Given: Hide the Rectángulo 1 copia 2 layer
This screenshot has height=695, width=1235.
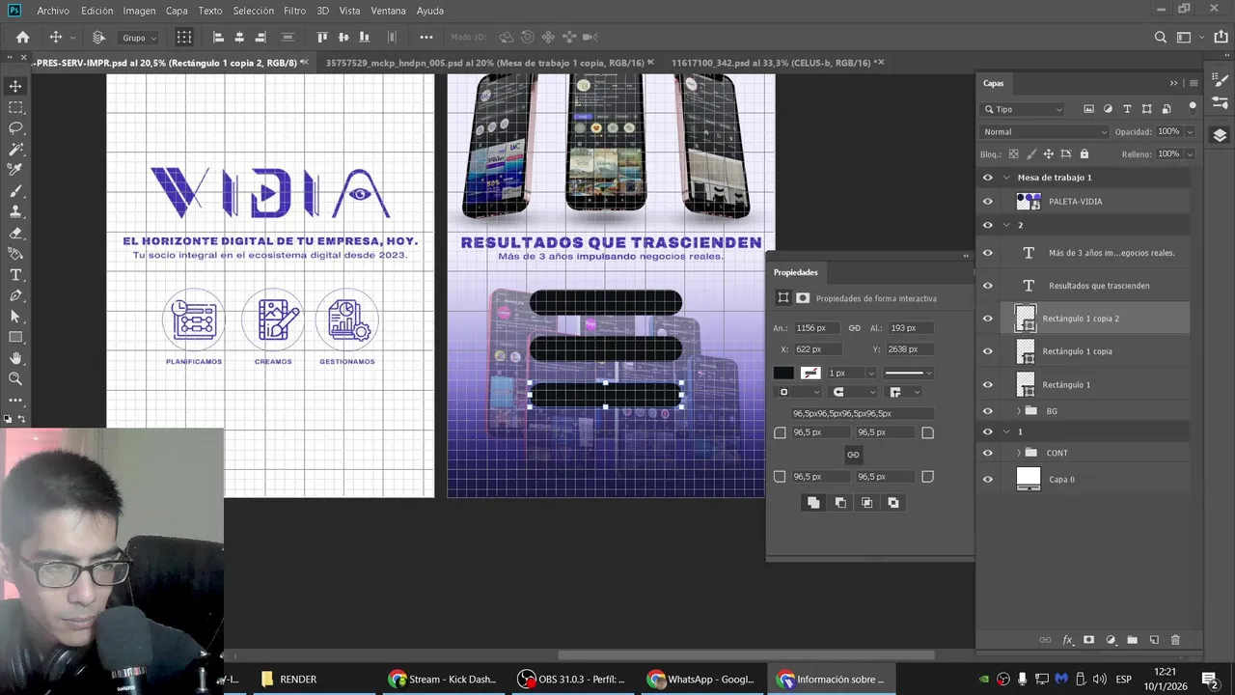Looking at the screenshot, I should [987, 319].
